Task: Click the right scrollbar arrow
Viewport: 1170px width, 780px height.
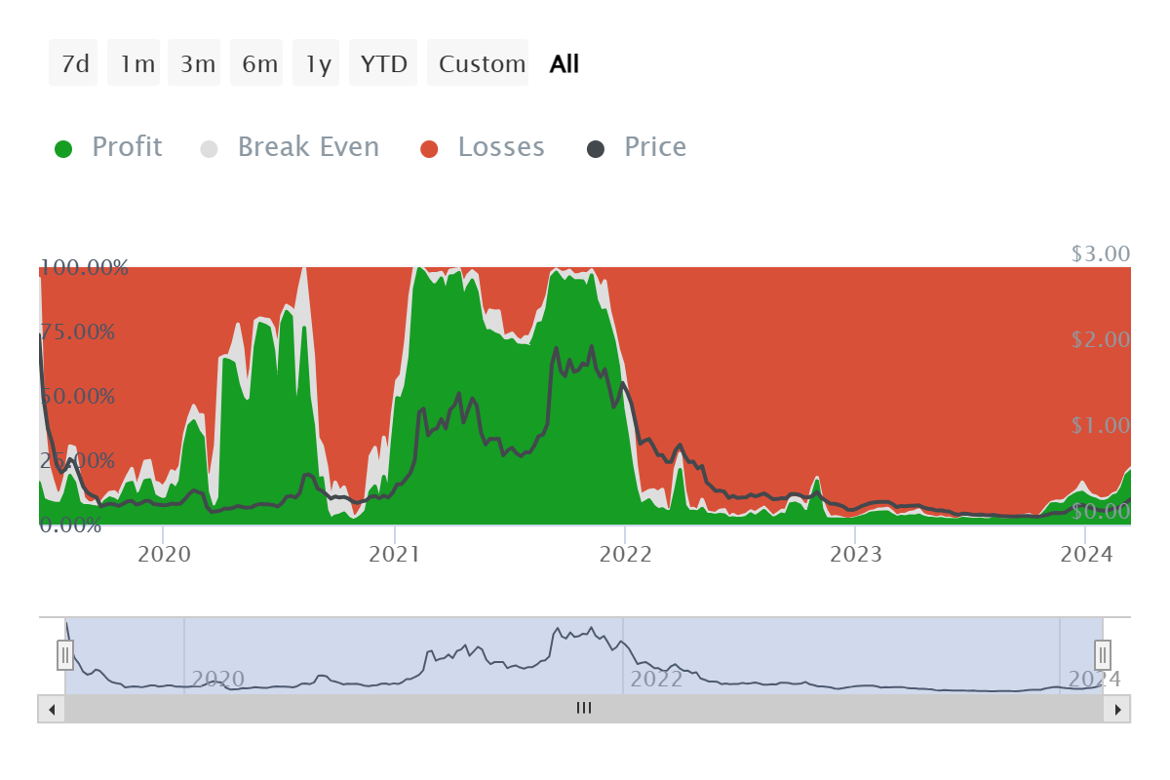Action: click(x=1117, y=709)
